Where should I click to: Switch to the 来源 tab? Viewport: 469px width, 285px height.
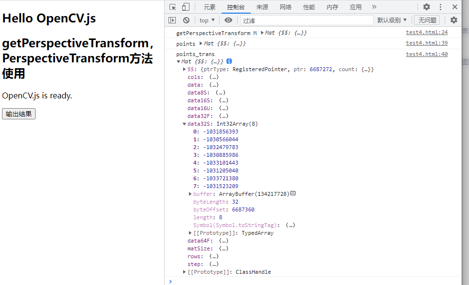click(262, 7)
